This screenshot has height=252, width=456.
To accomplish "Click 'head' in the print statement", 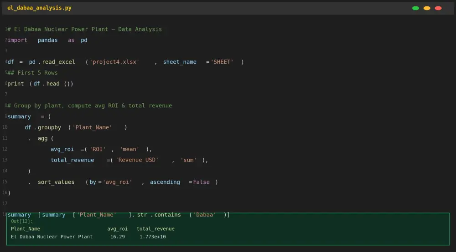I will pyautogui.click(x=53, y=84).
